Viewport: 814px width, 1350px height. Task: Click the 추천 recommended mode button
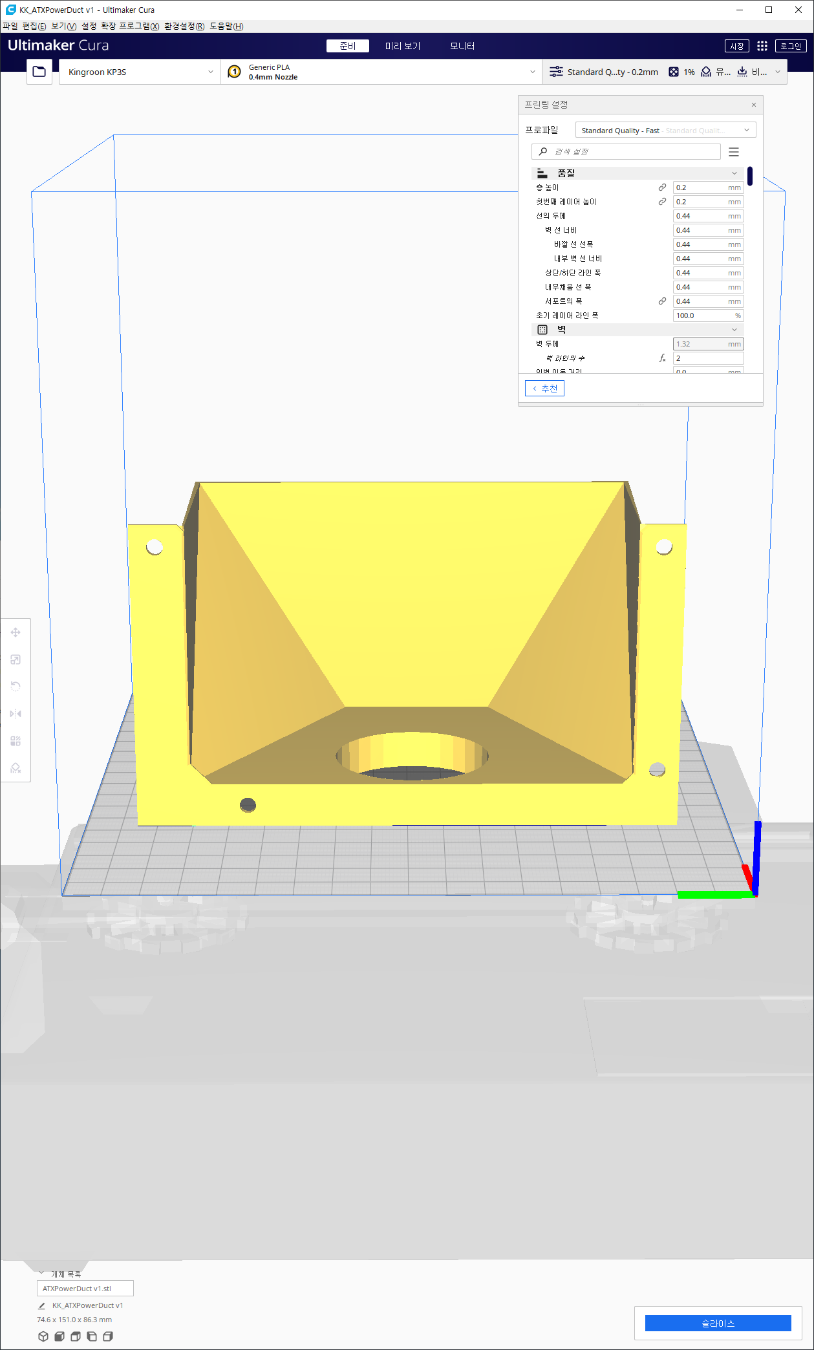pos(544,388)
